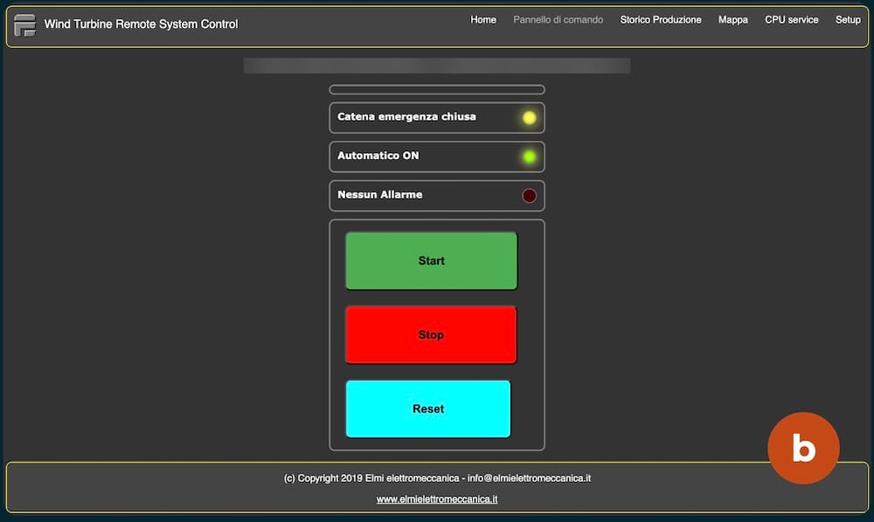Open the Storico Produzione page
Viewport: 874px width, 522px height.
point(661,19)
